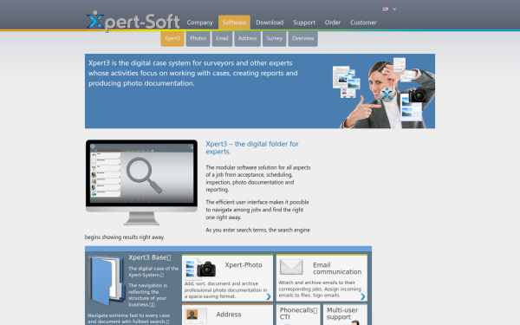Screen dimensions: 520x325
Task: Open the Address tile title
Action: click(229, 315)
